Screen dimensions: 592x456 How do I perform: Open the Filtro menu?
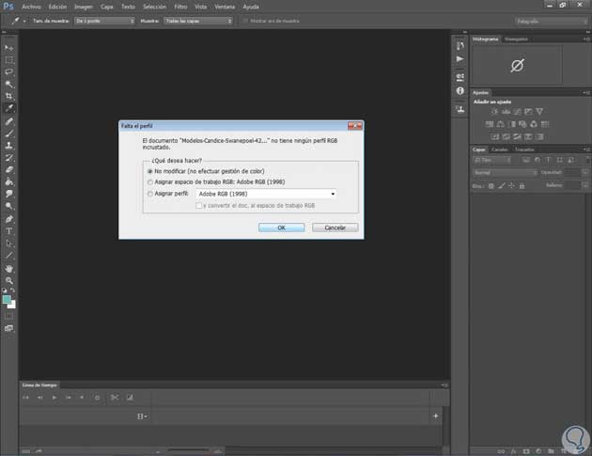pyautogui.click(x=180, y=7)
